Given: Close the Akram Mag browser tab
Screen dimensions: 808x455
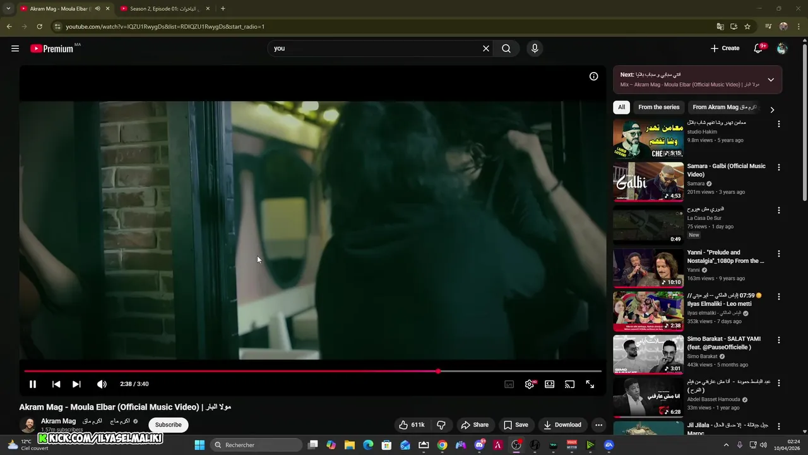Looking at the screenshot, I should point(107,9).
